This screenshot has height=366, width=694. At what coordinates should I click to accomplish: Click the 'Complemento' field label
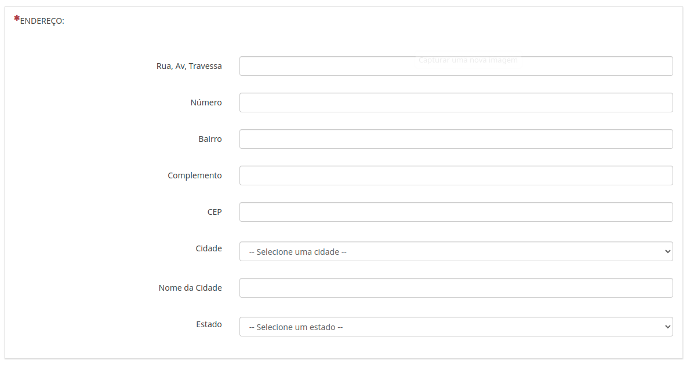coord(195,175)
